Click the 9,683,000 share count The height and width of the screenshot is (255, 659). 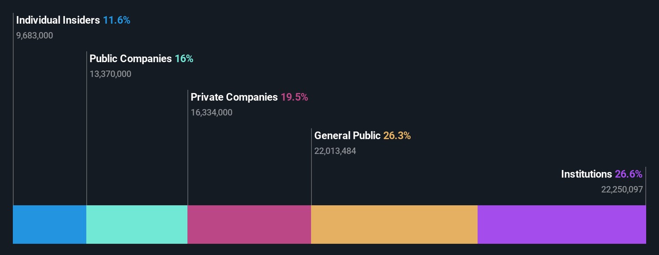pos(35,35)
